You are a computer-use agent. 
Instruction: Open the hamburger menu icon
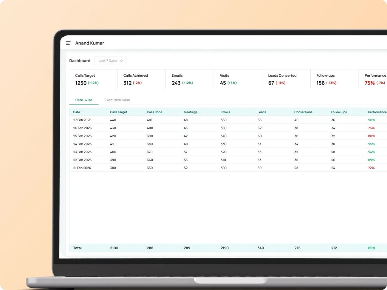(68, 43)
